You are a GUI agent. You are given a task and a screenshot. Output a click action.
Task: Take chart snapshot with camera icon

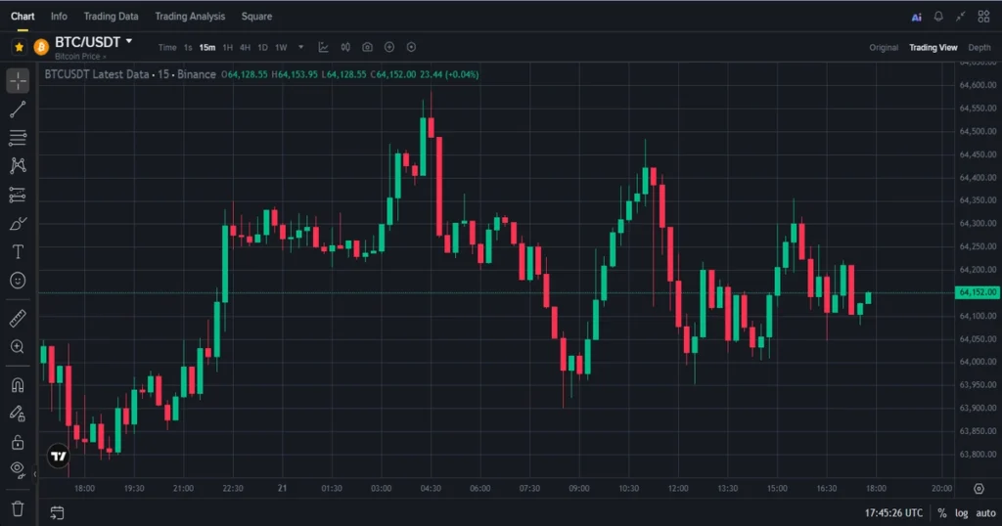(368, 47)
